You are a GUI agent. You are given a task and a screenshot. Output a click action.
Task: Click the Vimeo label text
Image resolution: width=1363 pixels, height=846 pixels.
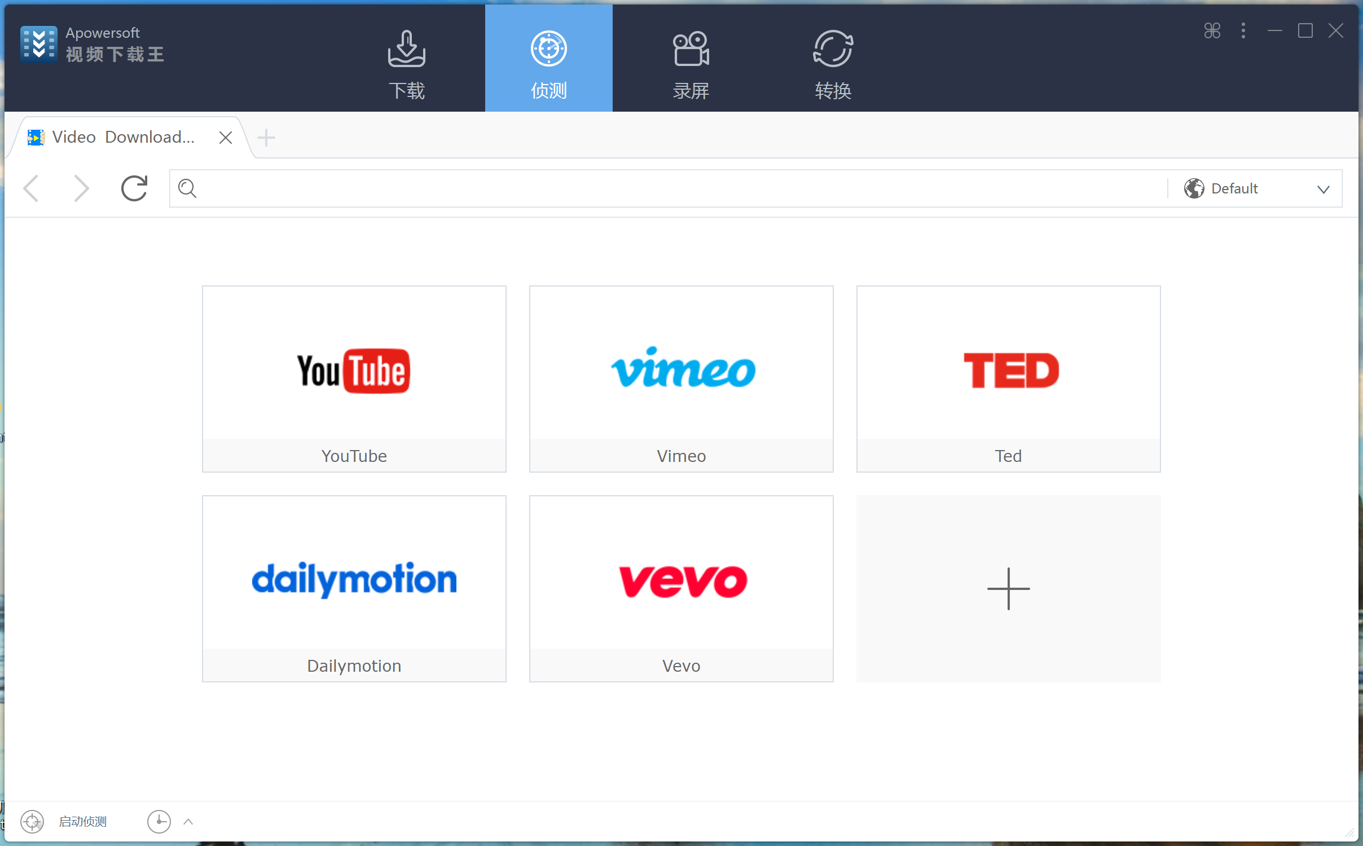681,456
